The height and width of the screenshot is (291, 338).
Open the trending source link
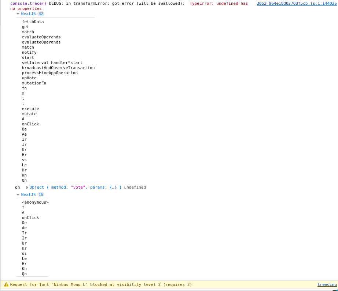pyautogui.click(x=327, y=284)
